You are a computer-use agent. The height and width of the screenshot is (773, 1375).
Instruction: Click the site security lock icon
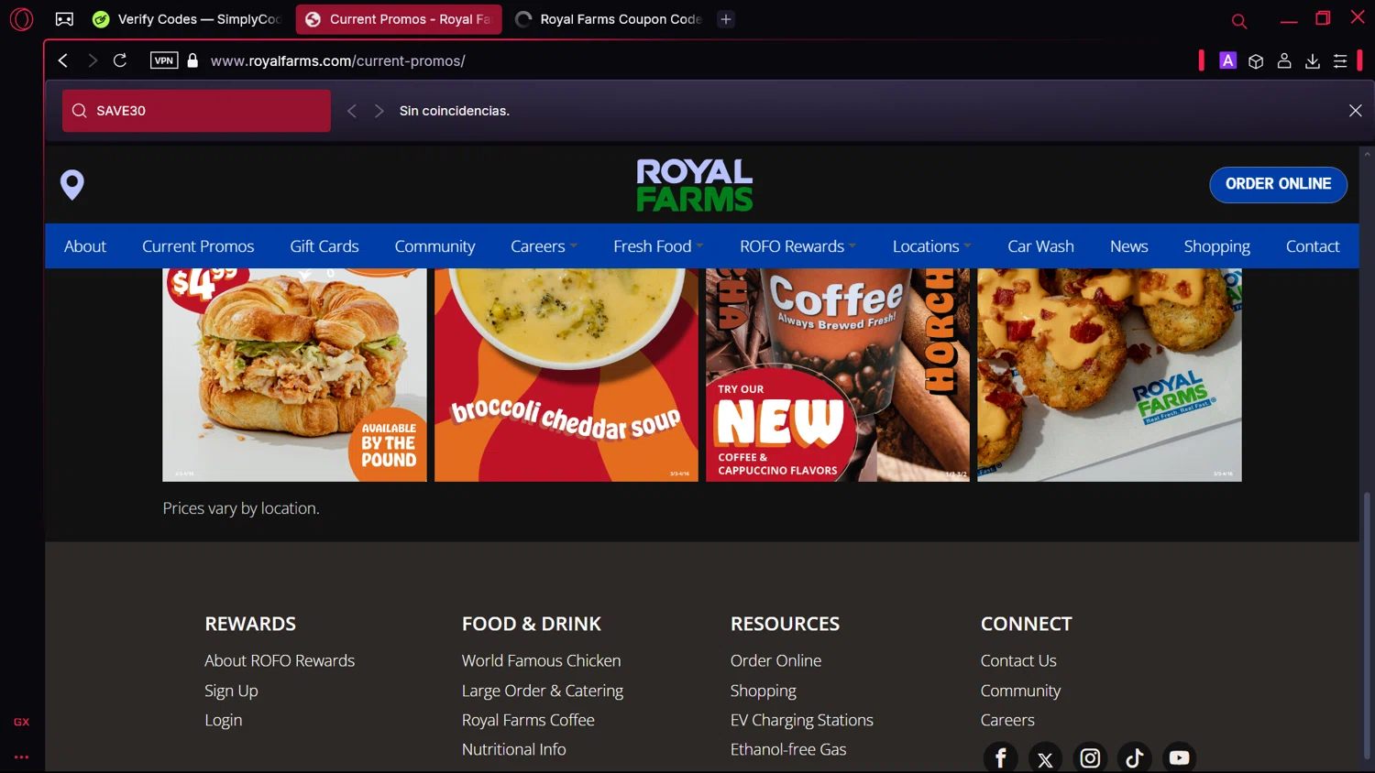[x=192, y=60]
